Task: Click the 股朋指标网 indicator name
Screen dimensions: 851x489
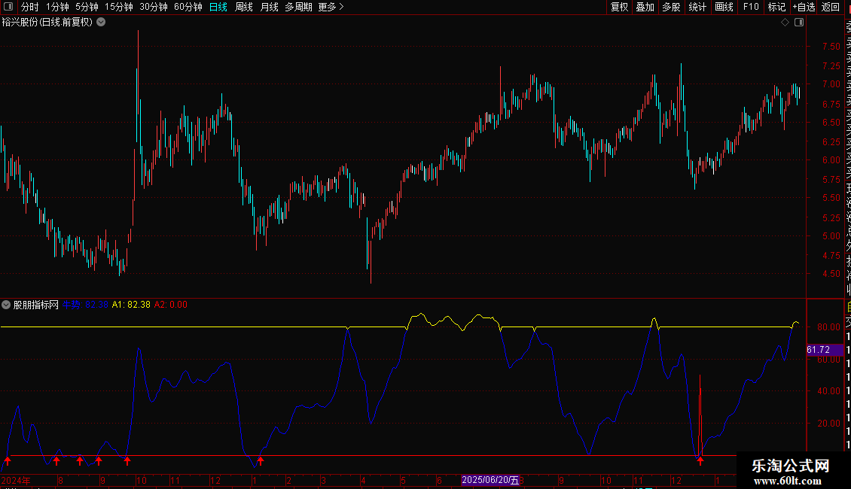Action: 36,305
